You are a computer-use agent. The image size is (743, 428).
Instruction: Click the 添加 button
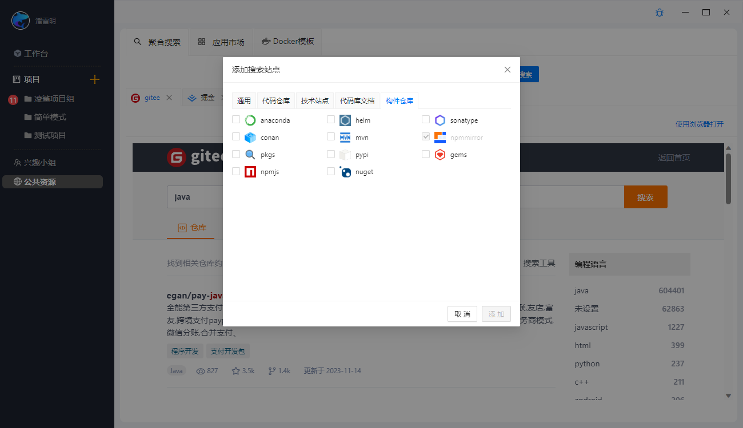(x=496, y=314)
